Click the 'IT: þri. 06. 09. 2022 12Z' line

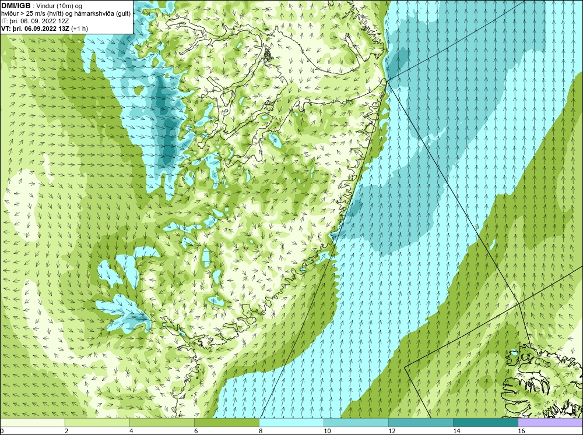(x=35, y=21)
